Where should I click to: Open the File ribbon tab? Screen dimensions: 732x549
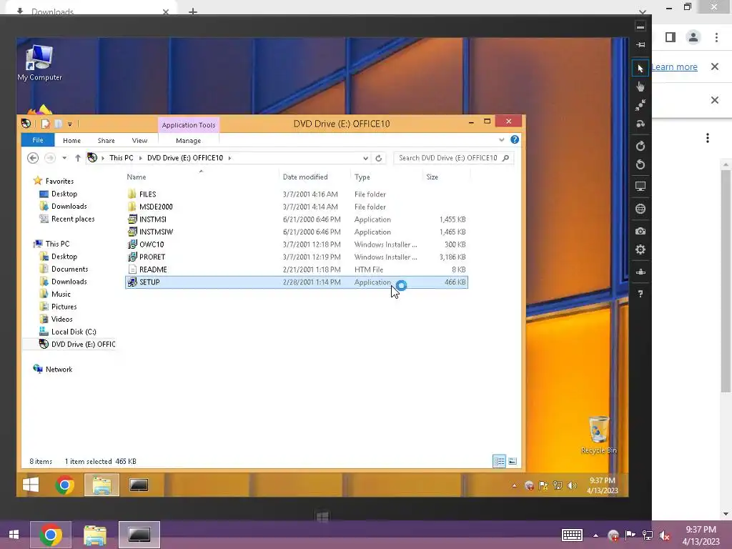[38, 140]
